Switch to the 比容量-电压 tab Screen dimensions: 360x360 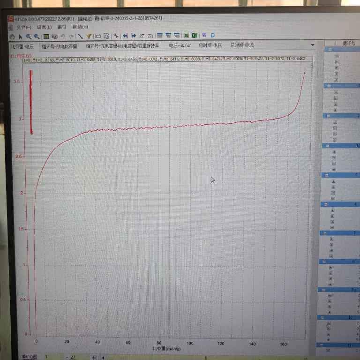pyautogui.click(x=22, y=46)
